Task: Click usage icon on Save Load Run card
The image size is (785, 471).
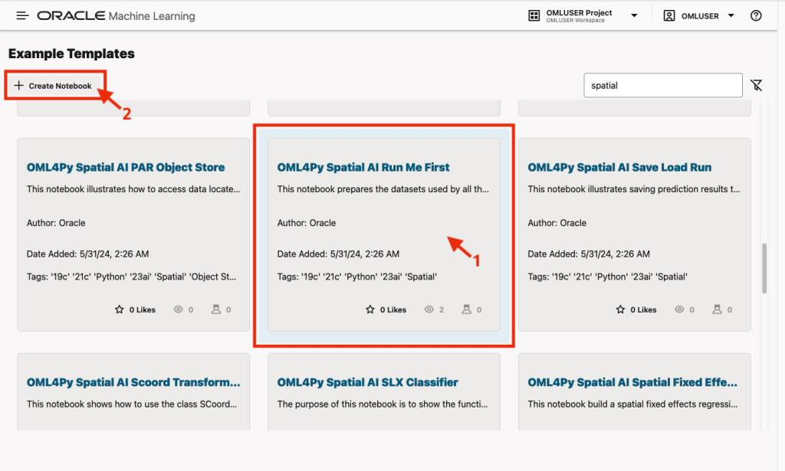Action: 717,309
